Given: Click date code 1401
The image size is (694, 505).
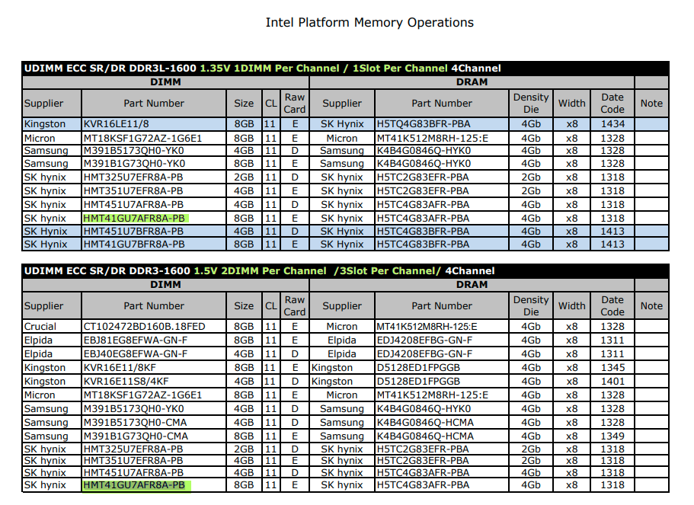Looking at the screenshot, I should click(x=612, y=382).
